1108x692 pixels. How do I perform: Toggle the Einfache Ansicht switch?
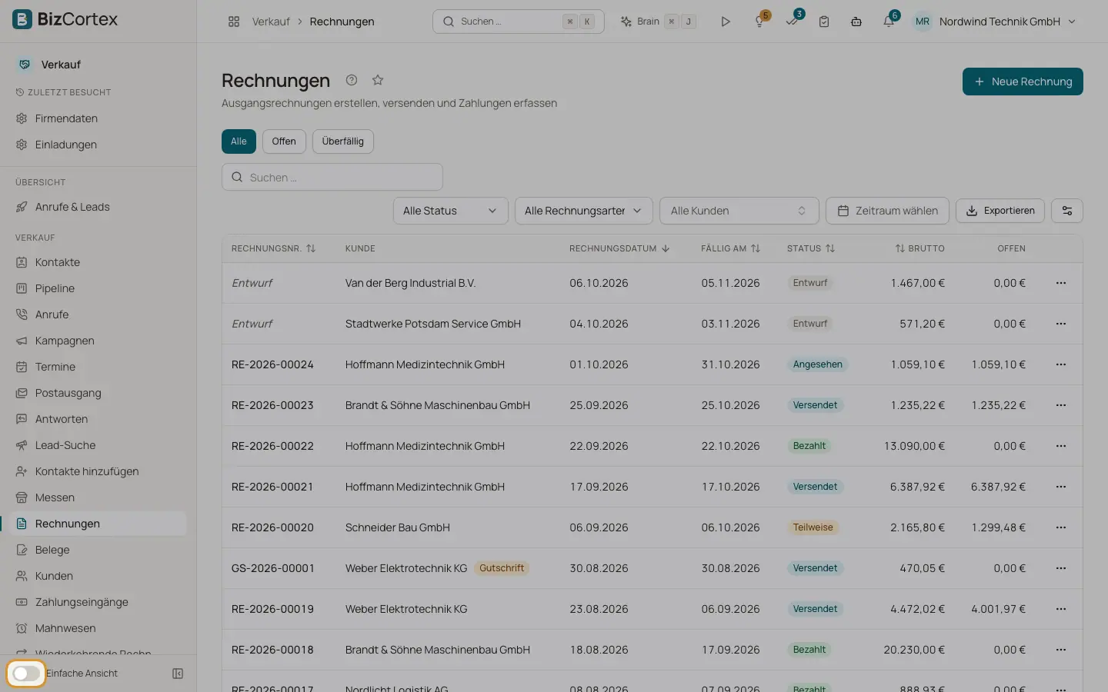(x=26, y=674)
